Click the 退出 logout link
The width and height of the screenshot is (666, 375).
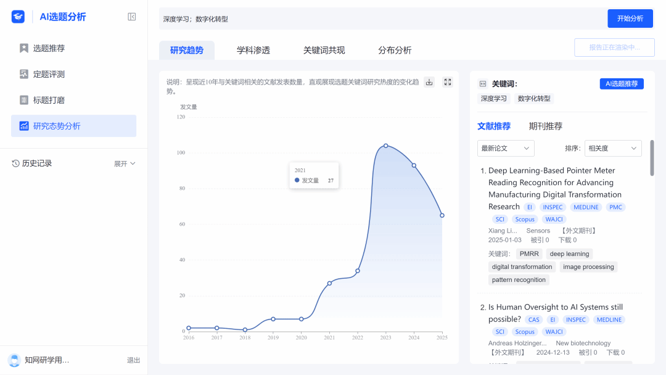point(133,360)
